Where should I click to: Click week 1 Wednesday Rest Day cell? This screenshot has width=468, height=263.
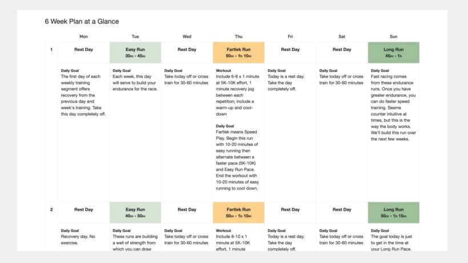tap(187, 50)
